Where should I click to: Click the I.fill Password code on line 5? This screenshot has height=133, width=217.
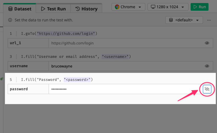click(x=57, y=80)
